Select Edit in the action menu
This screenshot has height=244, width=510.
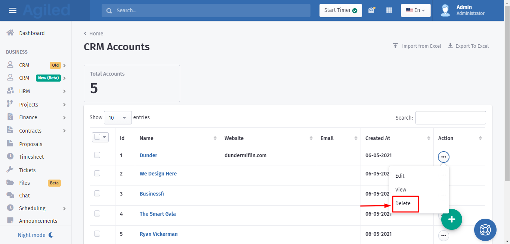(x=400, y=176)
